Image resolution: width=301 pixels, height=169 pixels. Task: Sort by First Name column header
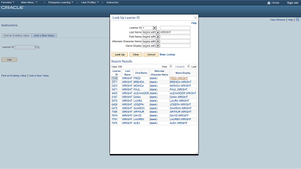click(141, 73)
